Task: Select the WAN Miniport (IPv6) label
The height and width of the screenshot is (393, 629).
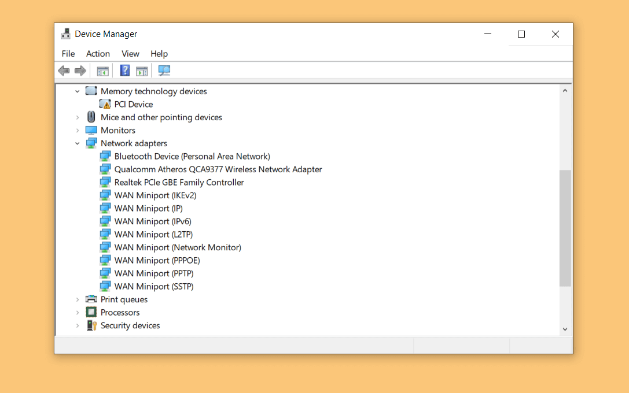Action: click(153, 221)
